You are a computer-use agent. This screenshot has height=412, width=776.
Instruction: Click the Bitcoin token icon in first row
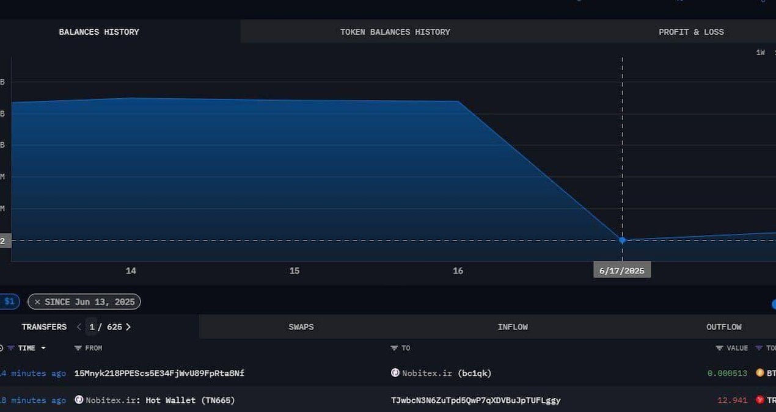pyautogui.click(x=760, y=372)
